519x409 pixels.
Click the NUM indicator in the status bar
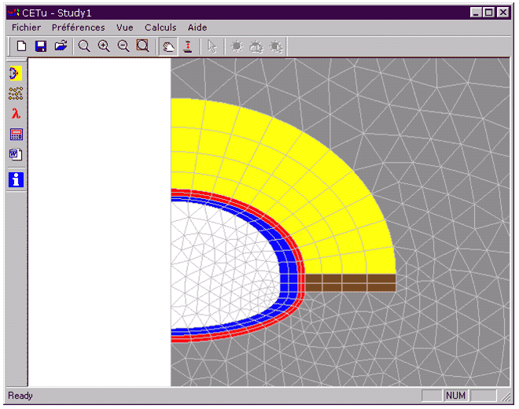point(455,396)
